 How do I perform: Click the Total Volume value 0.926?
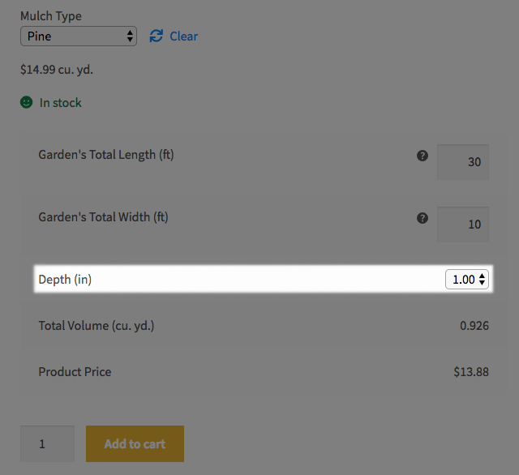click(x=474, y=326)
